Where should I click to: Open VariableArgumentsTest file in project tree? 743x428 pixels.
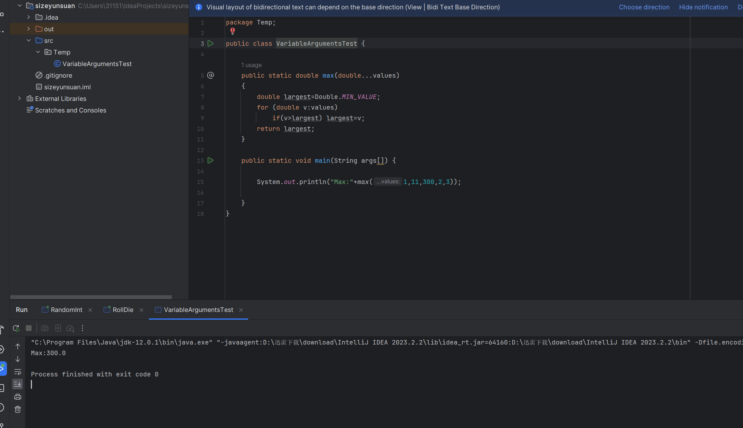pos(97,64)
